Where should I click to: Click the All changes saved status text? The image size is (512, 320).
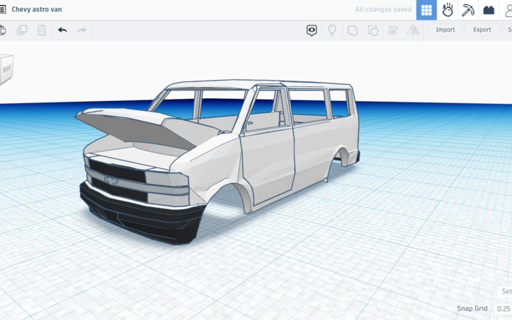(x=383, y=9)
